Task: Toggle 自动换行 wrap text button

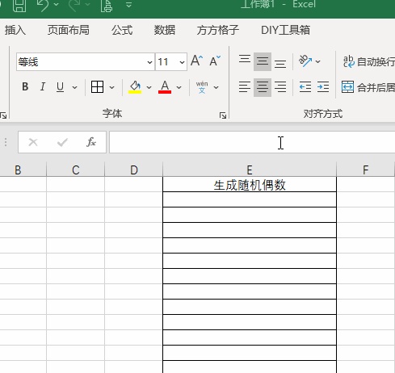Action: click(368, 62)
